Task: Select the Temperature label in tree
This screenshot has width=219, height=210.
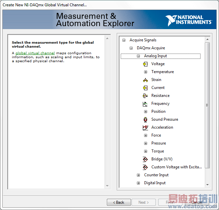Action: [163, 72]
